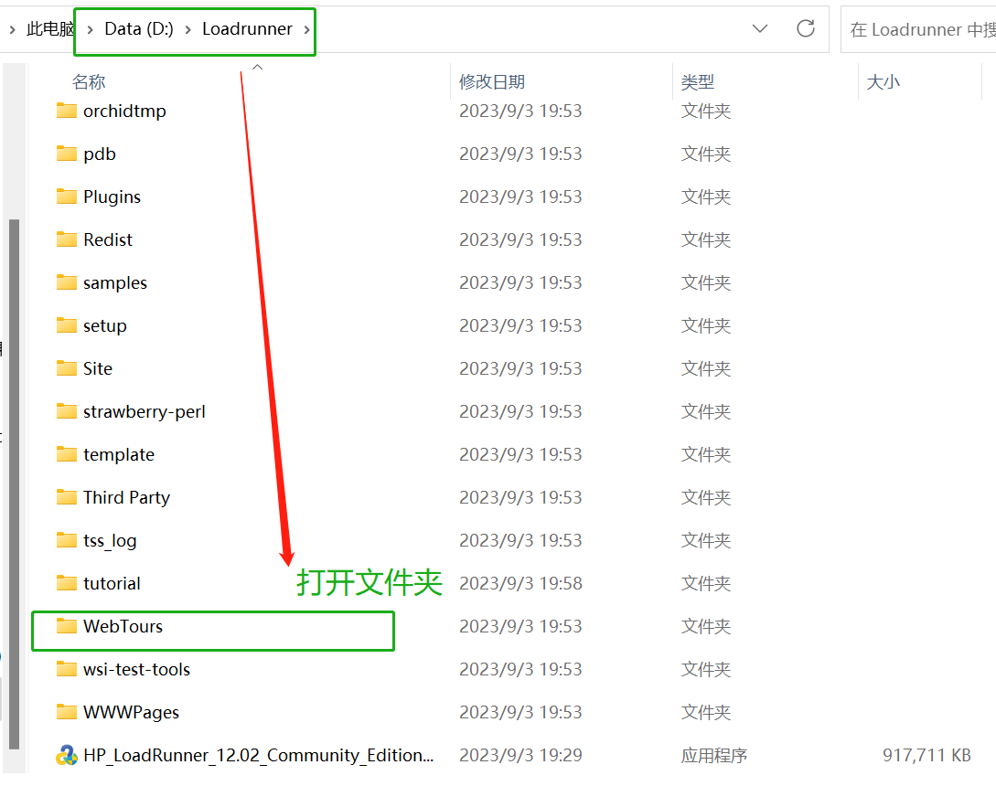Expand chevron after 此电脑 breadcrumb

(x=91, y=29)
